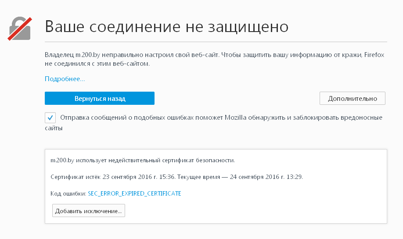Click the "m200.by" domain in the top paragraph
Viewport: 403px width, 239px height.
pos(88,55)
